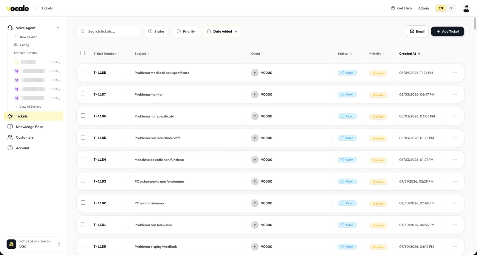Sort by Ticket Number column arrows
The width and height of the screenshot is (477, 255).
coord(119,54)
